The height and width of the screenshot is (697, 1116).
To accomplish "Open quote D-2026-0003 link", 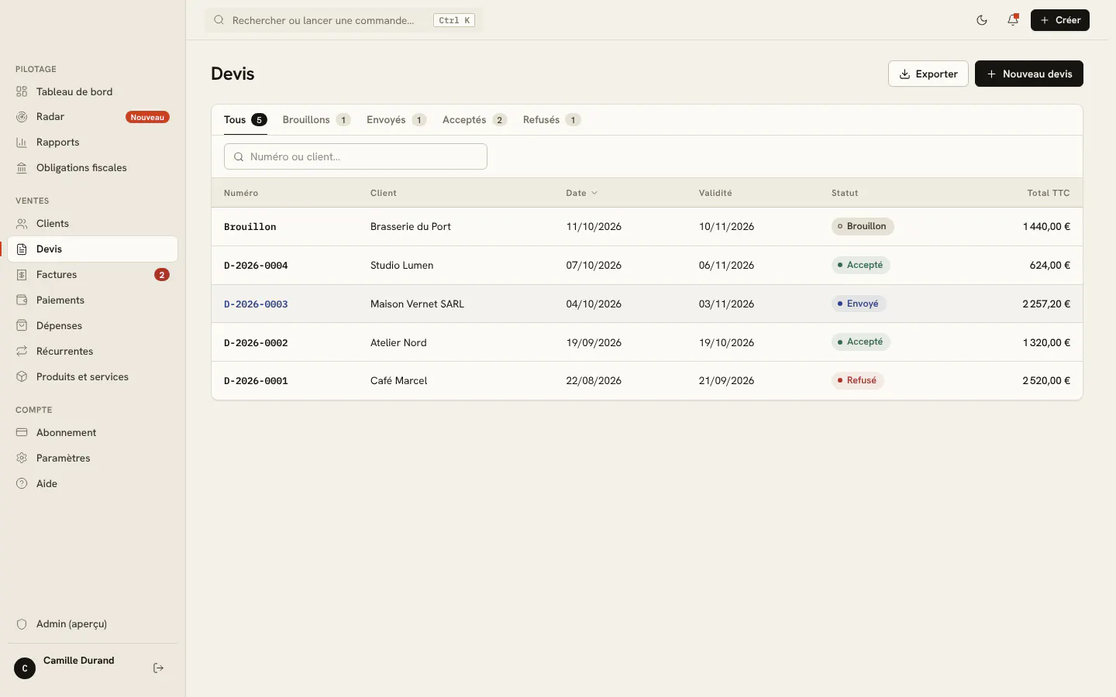I will (256, 304).
